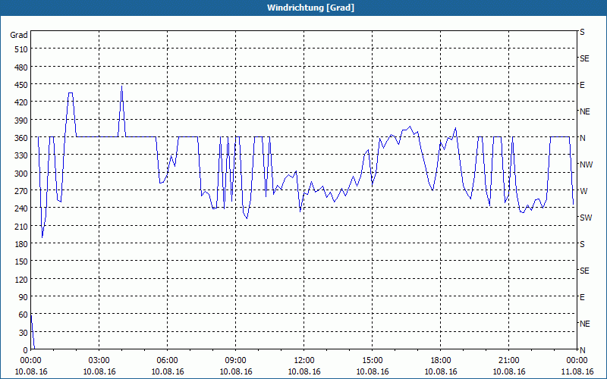The height and width of the screenshot is (379, 607).
Task: Select the 12:00 time axis label
Action: click(x=304, y=361)
